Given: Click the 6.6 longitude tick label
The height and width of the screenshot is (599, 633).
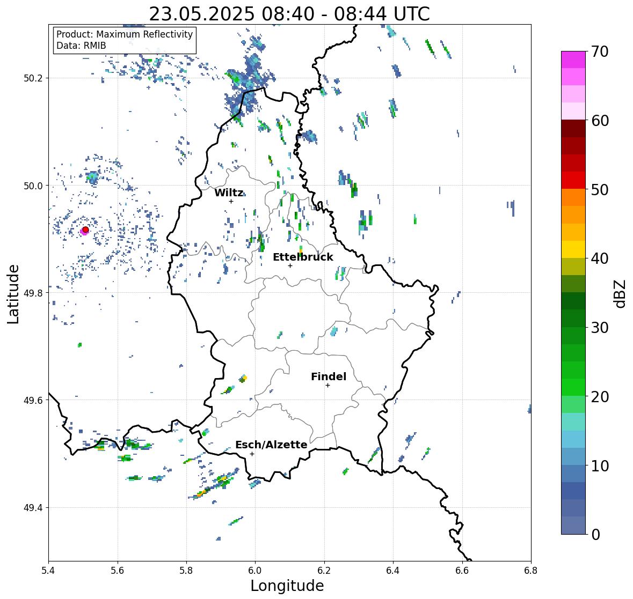Looking at the screenshot, I should [462, 570].
